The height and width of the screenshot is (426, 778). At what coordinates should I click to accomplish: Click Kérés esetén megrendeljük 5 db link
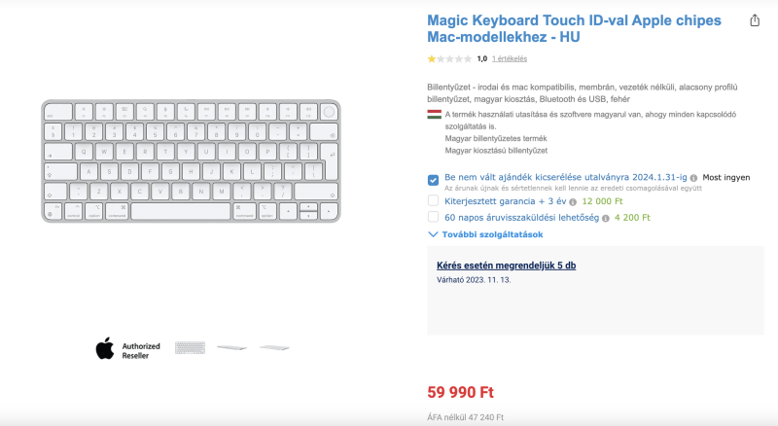pos(506,266)
